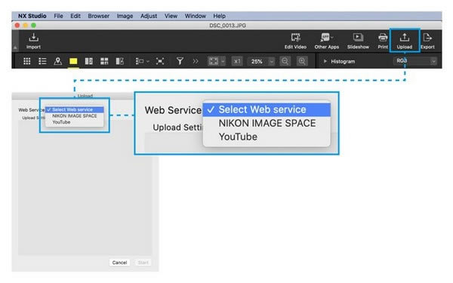The height and width of the screenshot is (283, 453).
Task: Open the Adjust menu
Action: pos(149,16)
